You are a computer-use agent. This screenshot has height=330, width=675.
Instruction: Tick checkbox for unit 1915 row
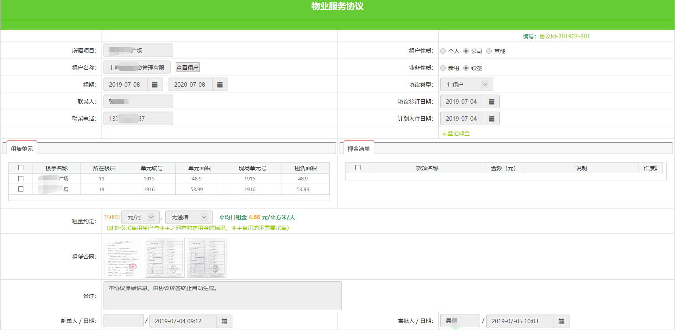click(x=21, y=179)
